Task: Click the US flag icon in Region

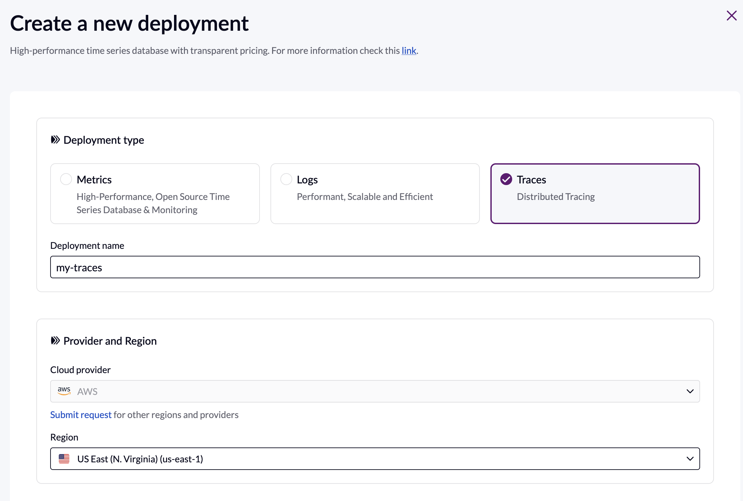Action: (64, 459)
